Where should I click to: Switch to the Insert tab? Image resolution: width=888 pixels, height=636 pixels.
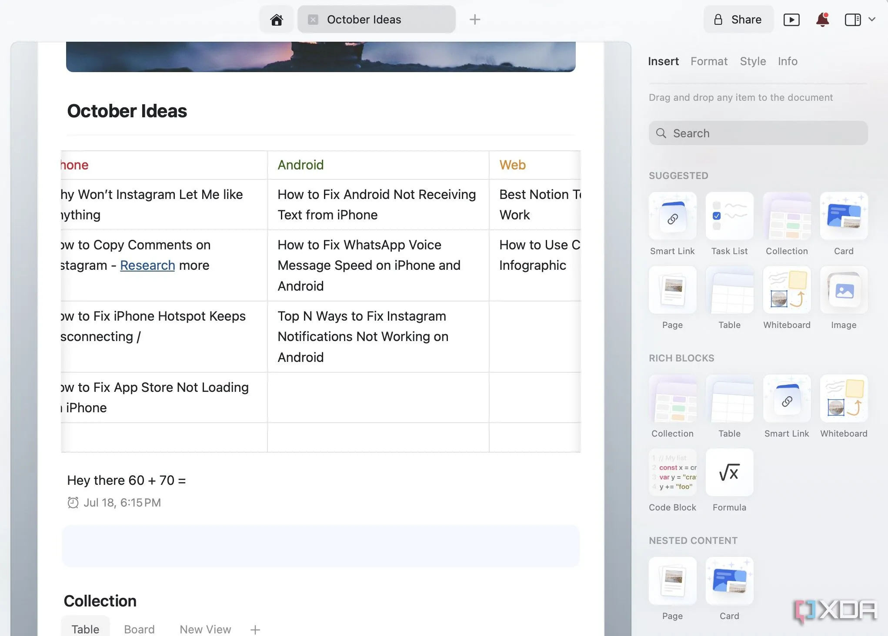(663, 61)
